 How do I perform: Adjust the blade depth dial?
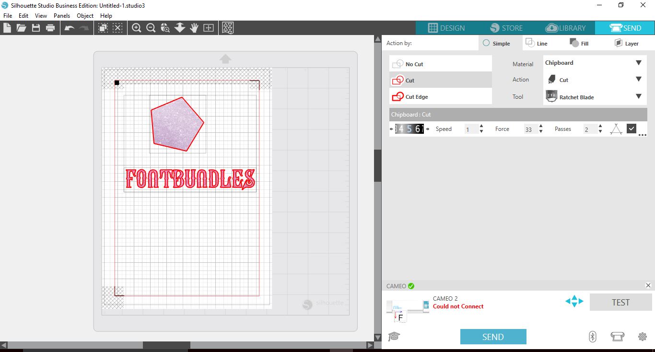pyautogui.click(x=409, y=129)
